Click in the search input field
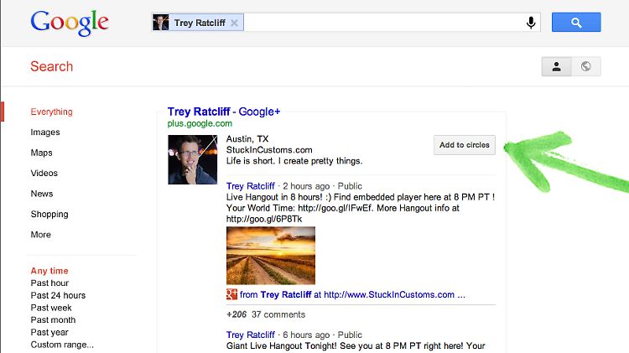The height and width of the screenshot is (353, 629). [x=384, y=23]
